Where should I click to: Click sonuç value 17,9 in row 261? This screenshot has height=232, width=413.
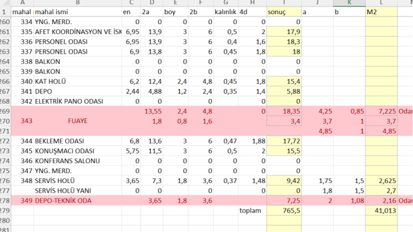tap(284, 32)
